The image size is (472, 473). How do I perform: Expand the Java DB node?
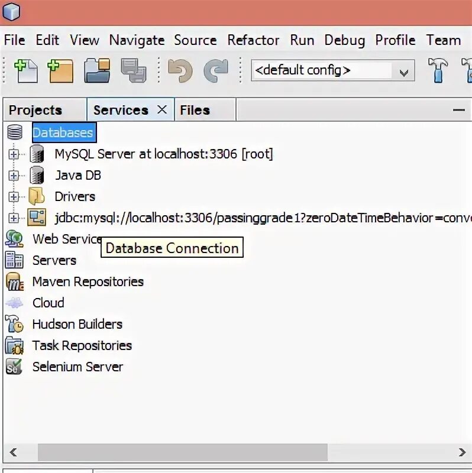pyautogui.click(x=13, y=176)
